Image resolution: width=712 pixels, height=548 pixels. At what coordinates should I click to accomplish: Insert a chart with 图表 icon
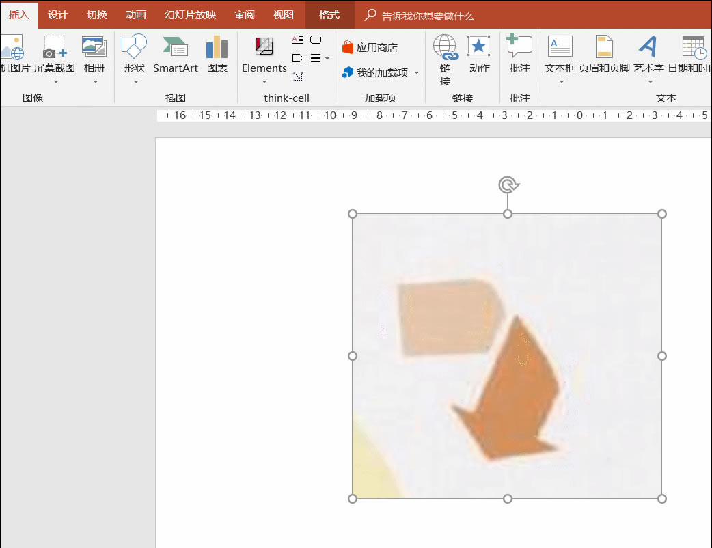tap(217, 46)
